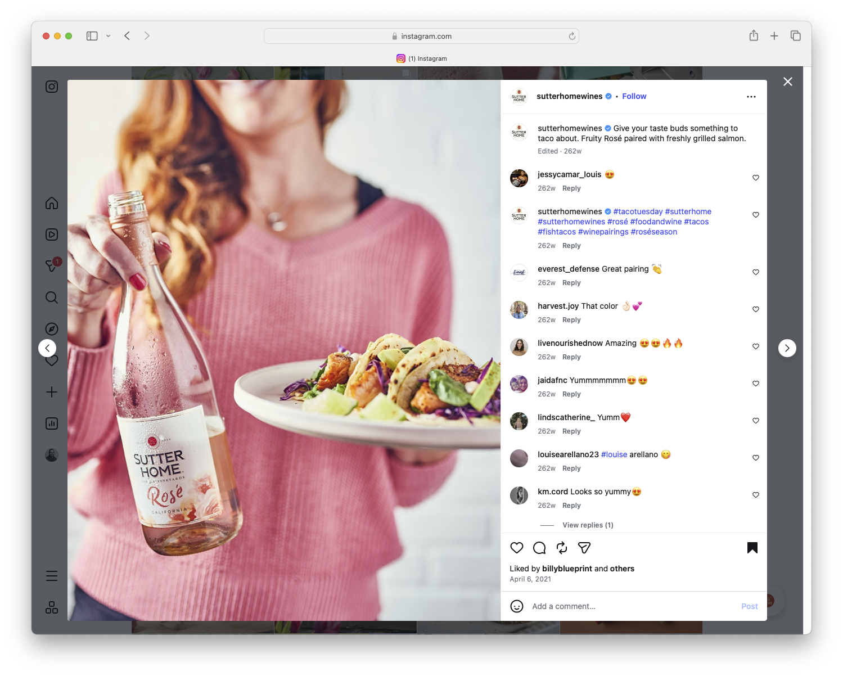Open the #louise hashtag link
This screenshot has width=843, height=676.
click(x=614, y=454)
